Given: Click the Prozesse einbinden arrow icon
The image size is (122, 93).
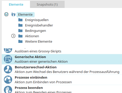Looking at the screenshot, I should point(8,80).
